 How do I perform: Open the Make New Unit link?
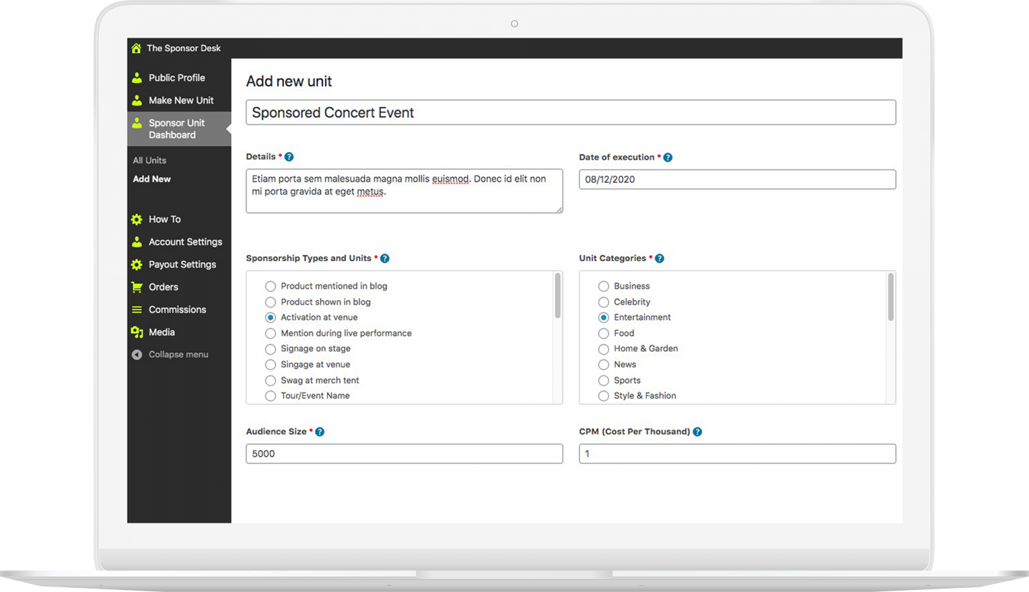click(180, 100)
